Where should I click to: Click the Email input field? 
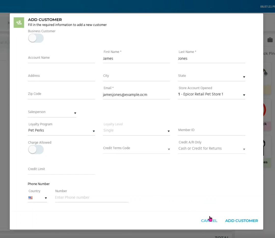pyautogui.click(x=136, y=95)
